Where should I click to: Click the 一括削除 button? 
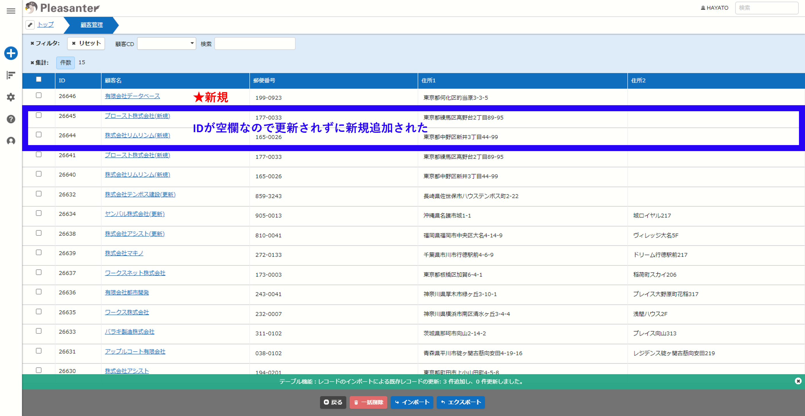coord(368,402)
